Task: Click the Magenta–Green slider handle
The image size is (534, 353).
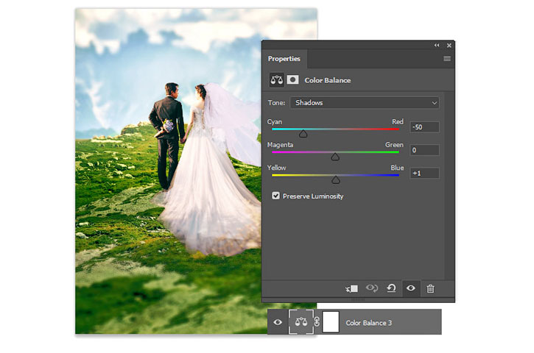Action: coord(335,157)
